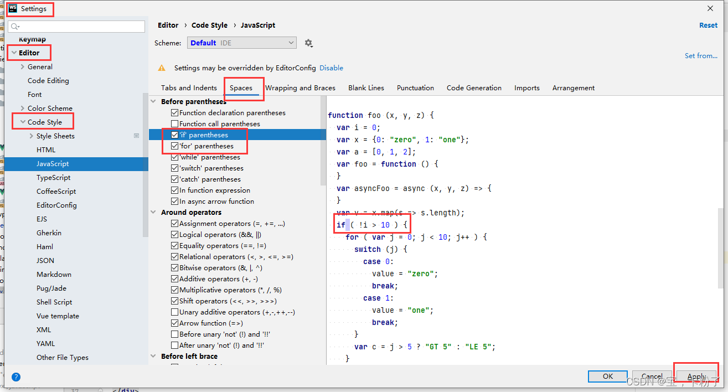Click the search magnifier icon
Image resolution: width=728 pixels, height=392 pixels.
click(x=15, y=27)
